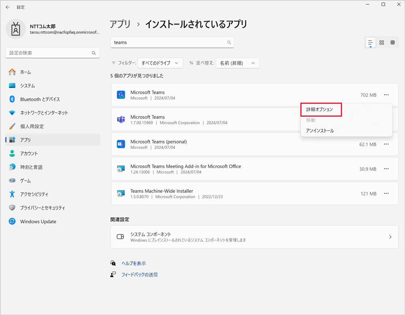Click the Teams Meeting Add-in app icon

121,169
